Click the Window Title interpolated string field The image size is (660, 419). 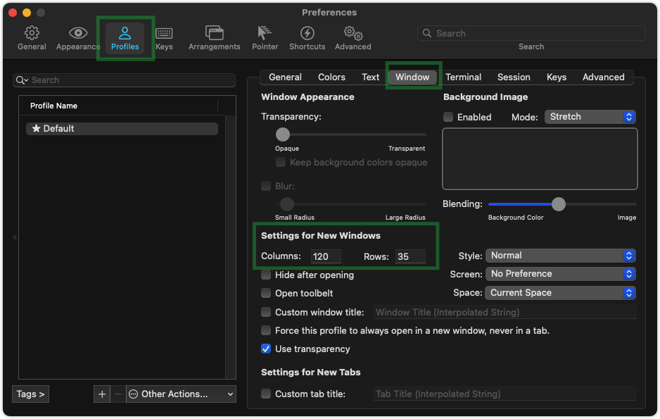coord(504,312)
